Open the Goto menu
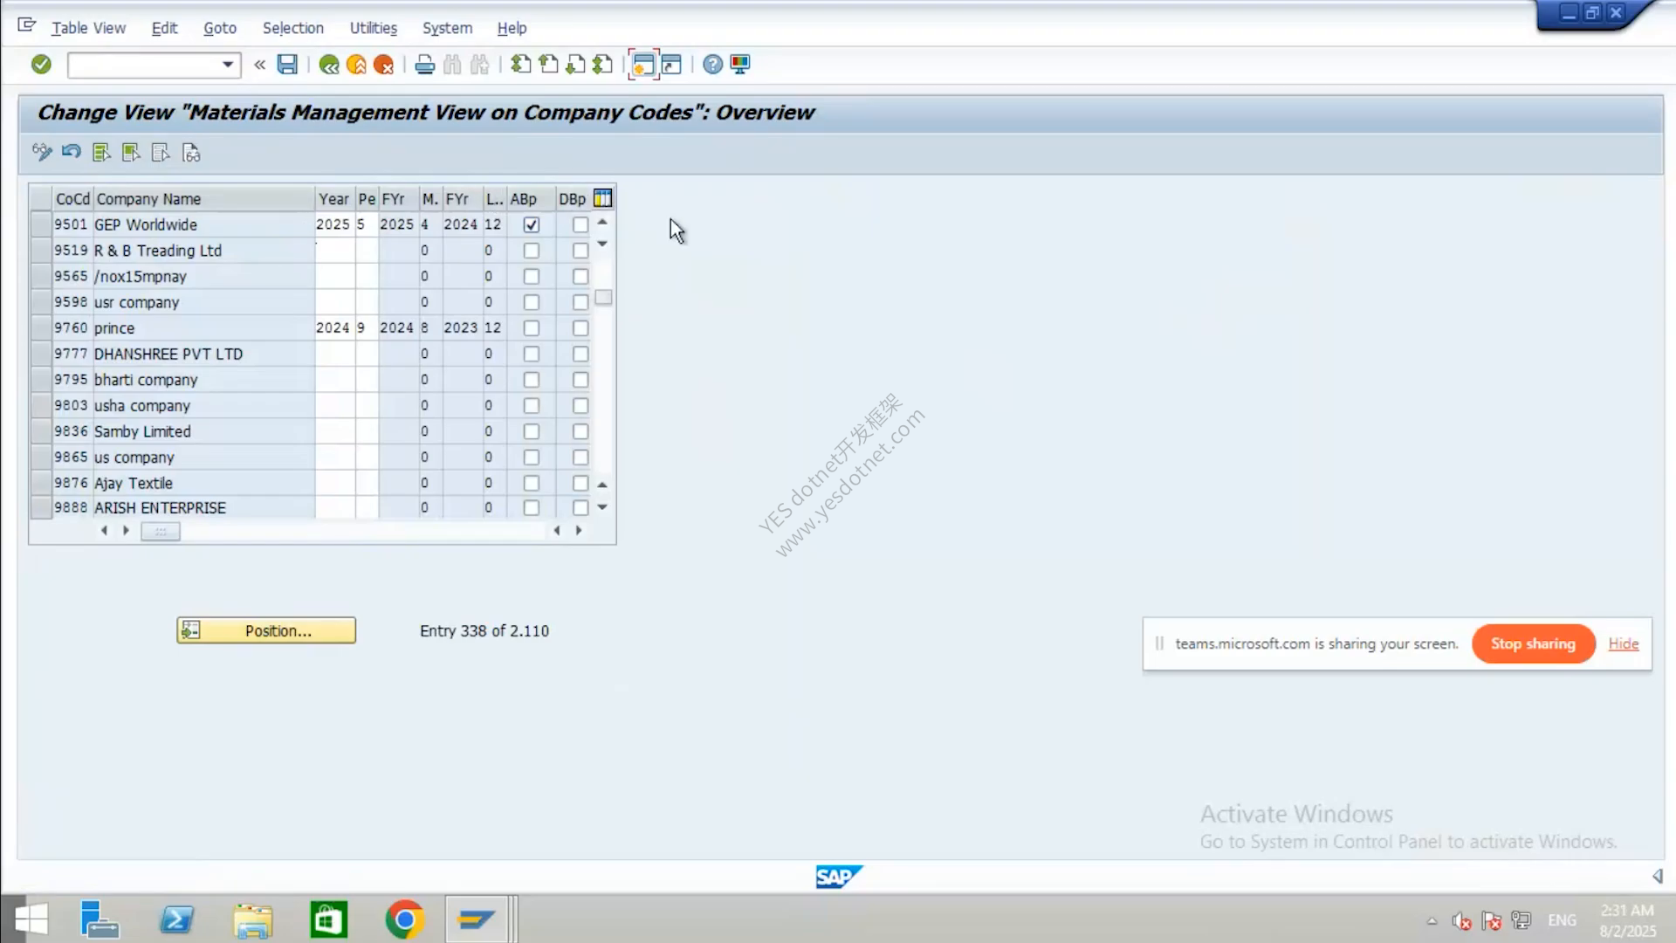 [x=220, y=28]
